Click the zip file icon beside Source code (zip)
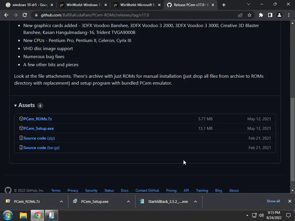Screen dimensions: 295x221 [x=21, y=138]
